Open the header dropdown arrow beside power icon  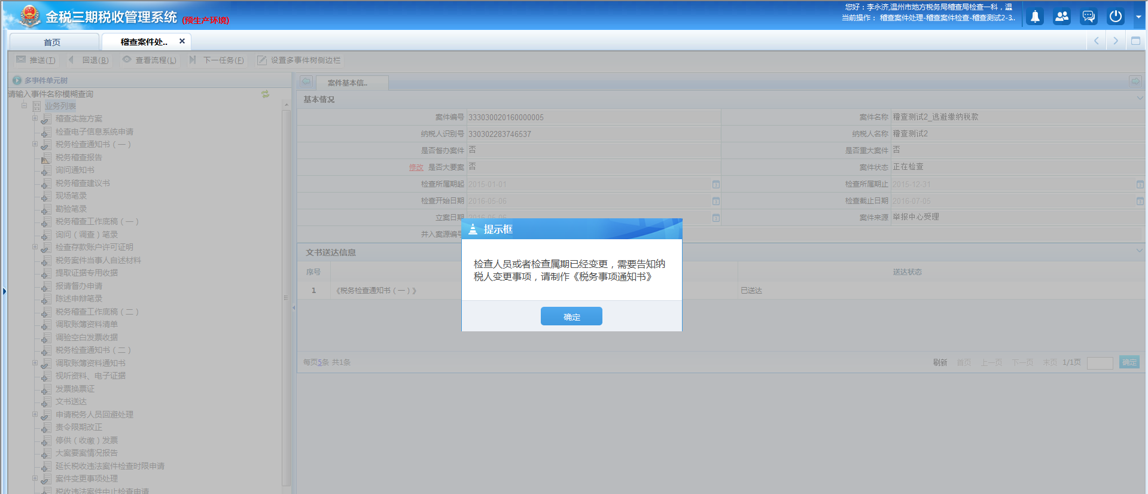1138,17
